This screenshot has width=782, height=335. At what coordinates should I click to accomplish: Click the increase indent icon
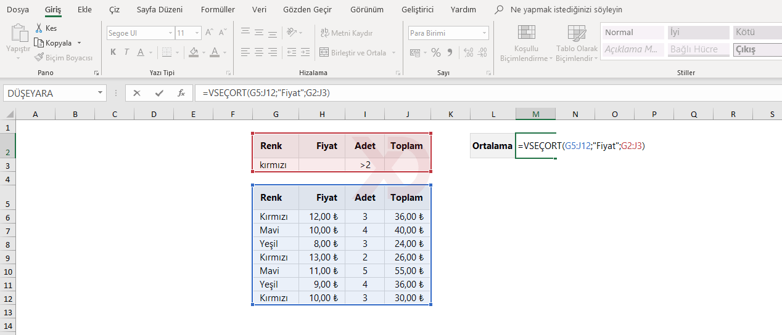306,52
